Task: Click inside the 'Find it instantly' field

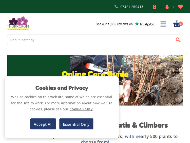Action: [x=95, y=40]
